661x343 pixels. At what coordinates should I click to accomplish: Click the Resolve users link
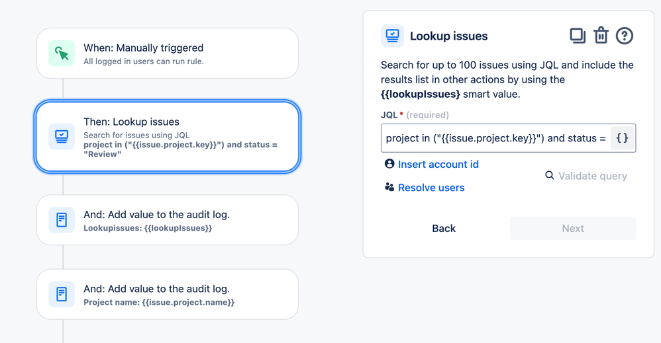[x=431, y=188]
